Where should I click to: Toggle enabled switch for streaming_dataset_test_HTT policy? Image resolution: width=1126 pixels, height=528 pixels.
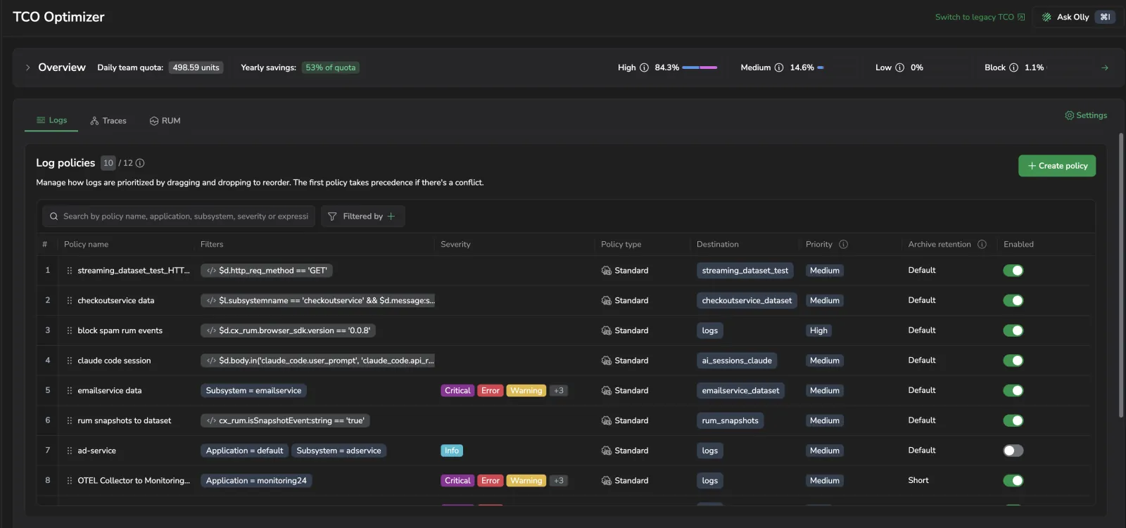1013,271
